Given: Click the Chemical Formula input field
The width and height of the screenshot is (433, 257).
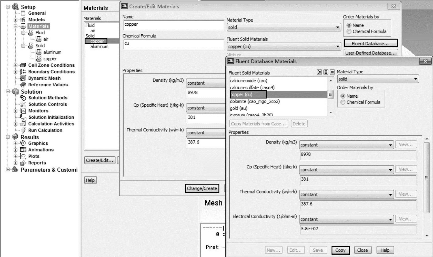Looking at the screenshot, I should point(174,44).
